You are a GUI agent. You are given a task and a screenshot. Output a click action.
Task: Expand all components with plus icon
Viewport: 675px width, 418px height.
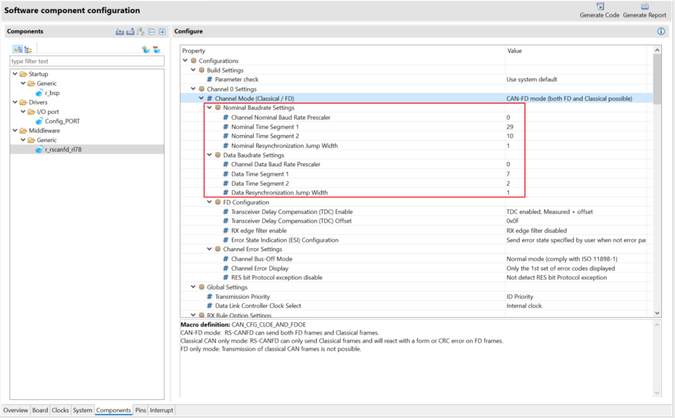click(162, 31)
